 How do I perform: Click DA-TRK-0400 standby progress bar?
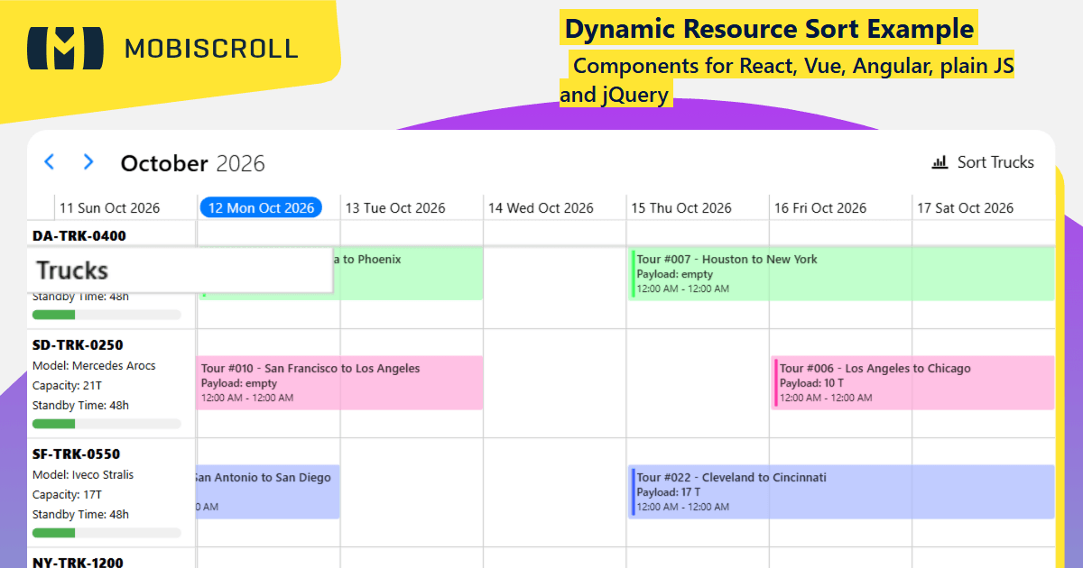click(106, 315)
